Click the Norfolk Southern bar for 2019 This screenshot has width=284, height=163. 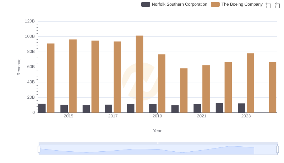tap(153, 108)
